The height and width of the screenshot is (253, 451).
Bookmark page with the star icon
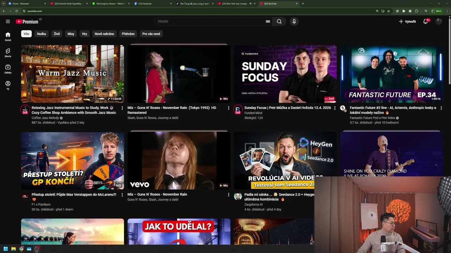[389, 11]
